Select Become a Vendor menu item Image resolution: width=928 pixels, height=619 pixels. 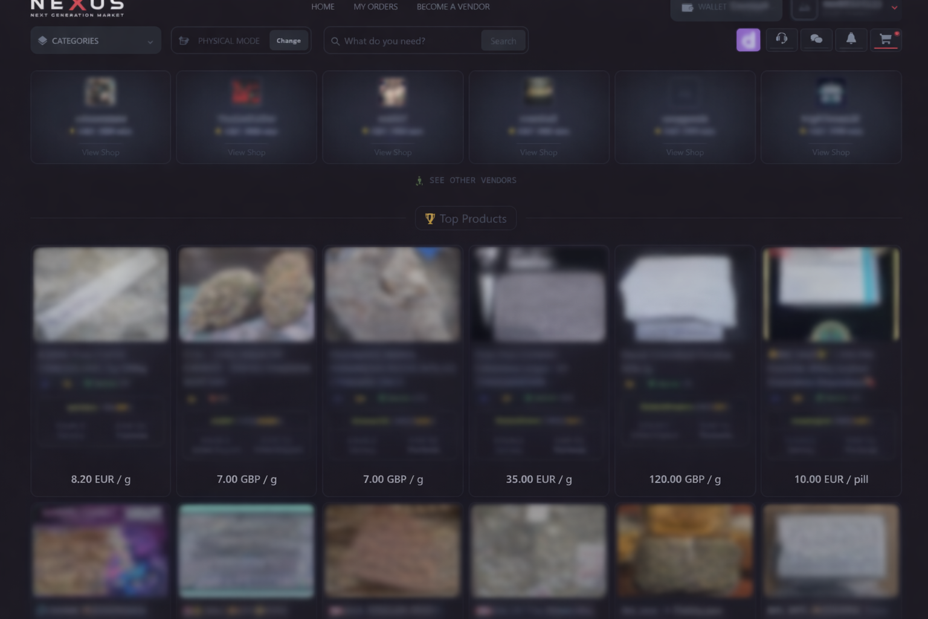pos(453,7)
